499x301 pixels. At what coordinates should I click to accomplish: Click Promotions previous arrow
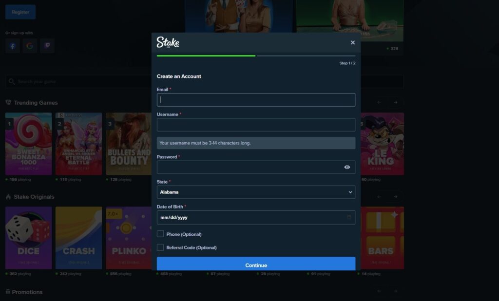pos(379,291)
